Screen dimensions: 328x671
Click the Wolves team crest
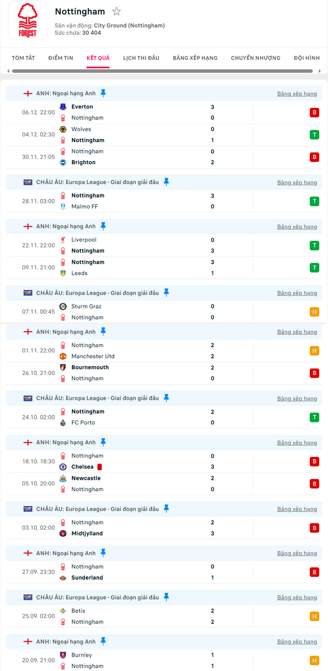(63, 129)
